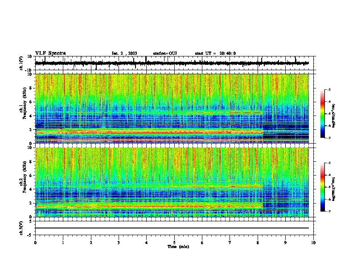The height and width of the screenshot is (272, 353).
Task: Click the time axis tick label "3"
Action: (x=119, y=243)
